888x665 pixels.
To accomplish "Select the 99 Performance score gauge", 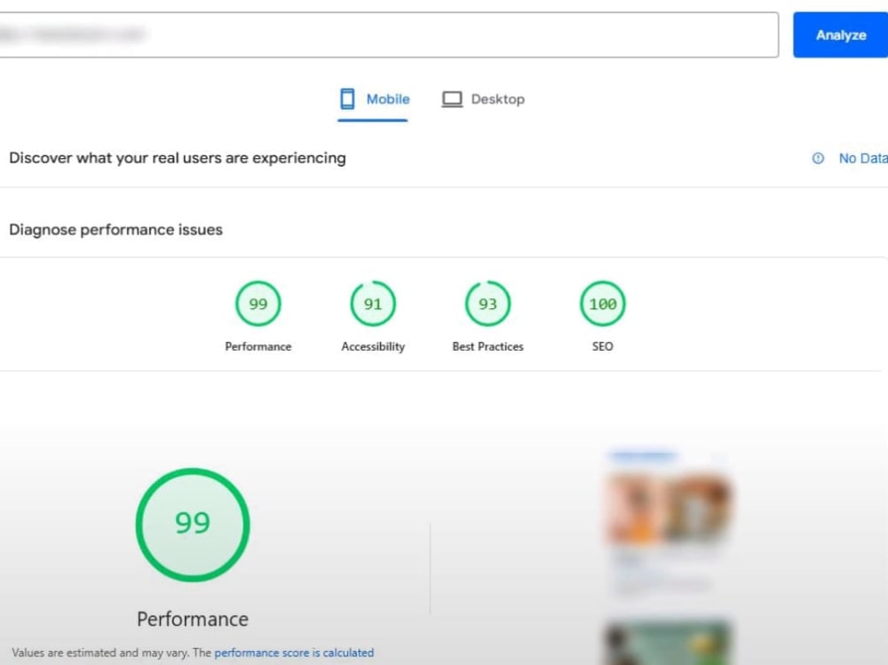I will point(258,304).
